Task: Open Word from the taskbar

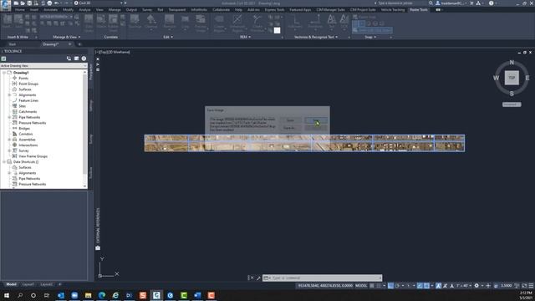Action: click(x=197, y=295)
